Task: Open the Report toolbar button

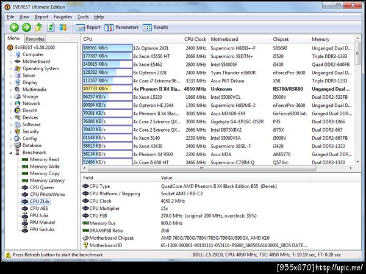Action: point(88,27)
